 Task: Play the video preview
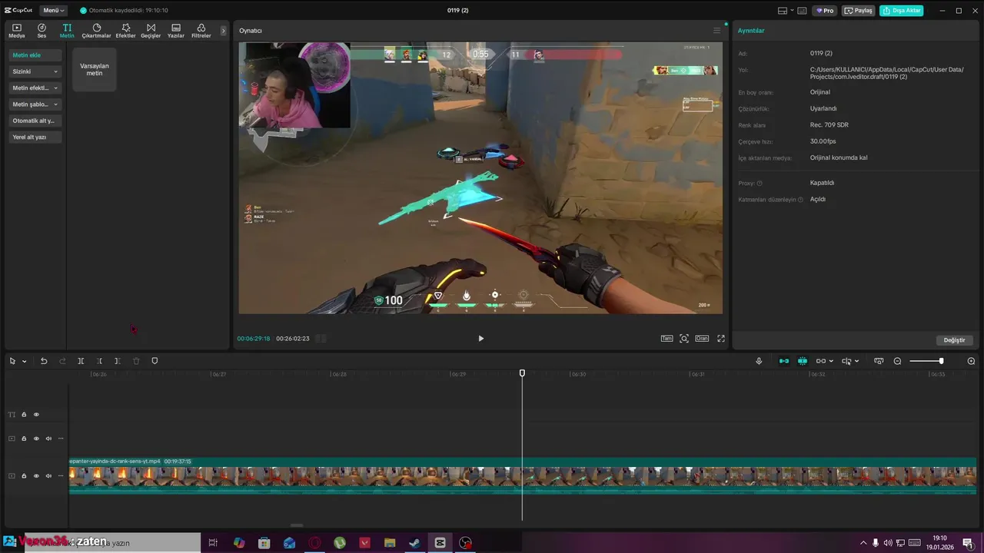tap(481, 338)
